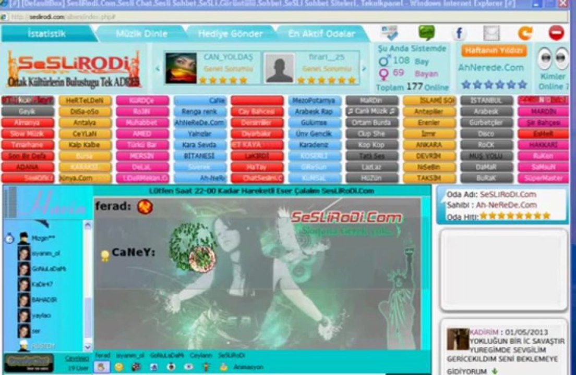Viewport: 576px width, 375px height.
Task: Open the CAN_YOLDAŞ profile thumbnail
Action: (x=181, y=68)
